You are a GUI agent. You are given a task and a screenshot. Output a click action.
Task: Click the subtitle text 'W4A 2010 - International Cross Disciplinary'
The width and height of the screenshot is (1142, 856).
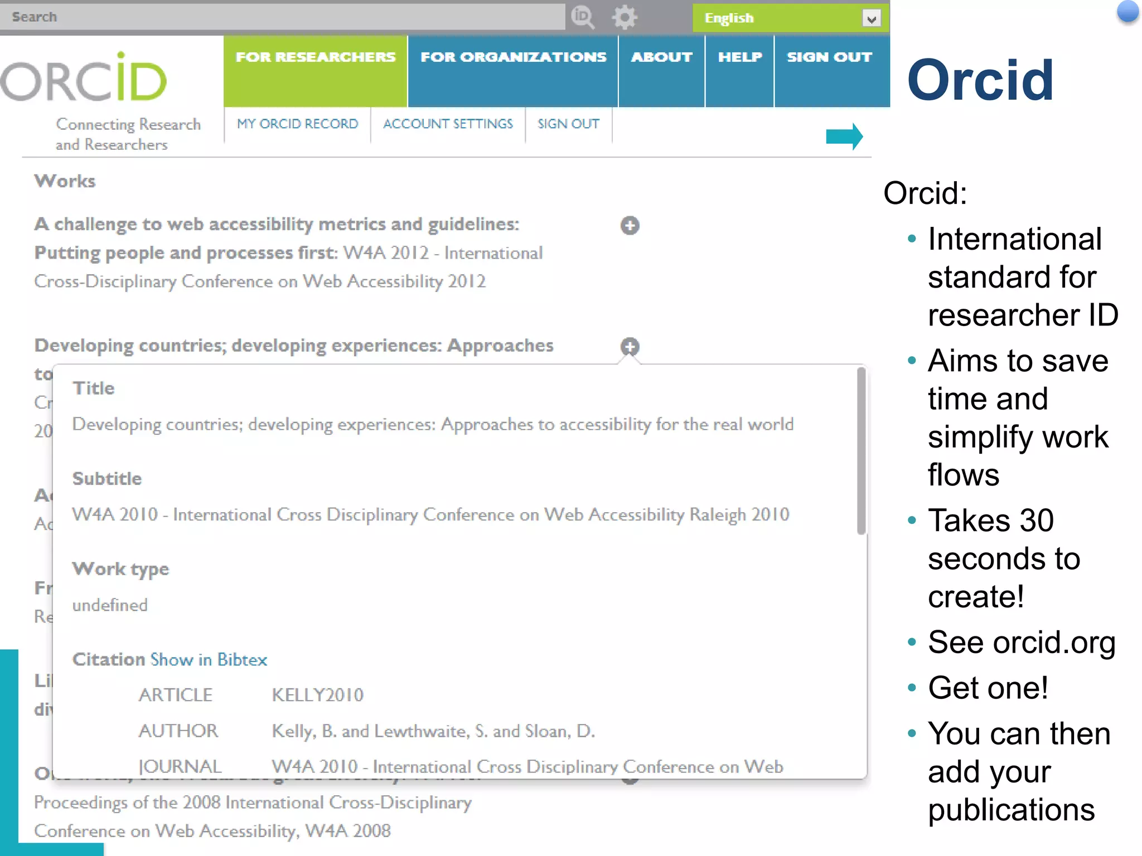click(x=430, y=514)
